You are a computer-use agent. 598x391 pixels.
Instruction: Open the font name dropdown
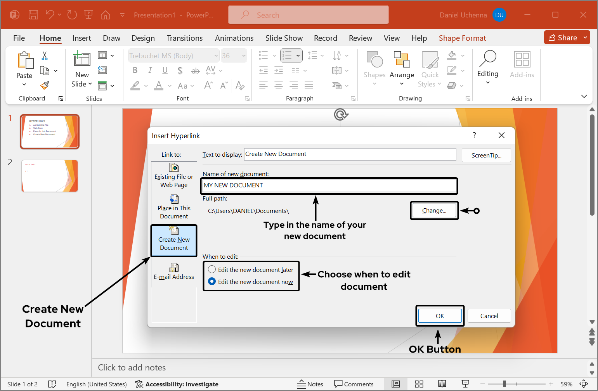216,56
